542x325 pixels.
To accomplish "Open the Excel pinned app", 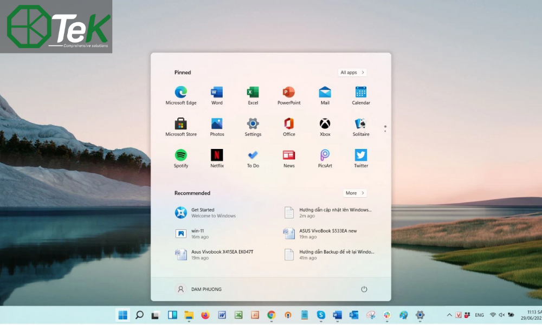I will pos(253,95).
